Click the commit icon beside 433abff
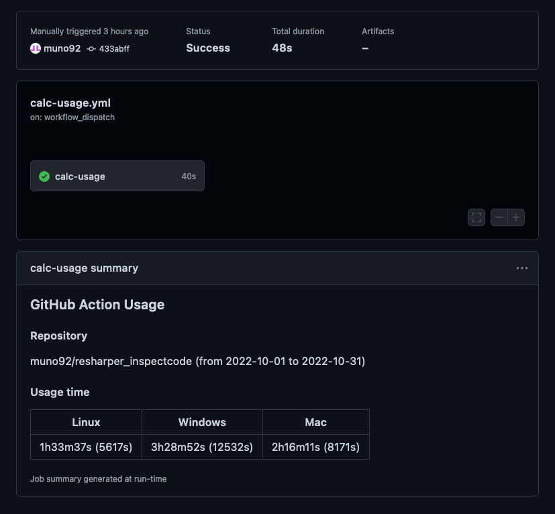Screen dimensions: 555x514 click(x=91, y=49)
